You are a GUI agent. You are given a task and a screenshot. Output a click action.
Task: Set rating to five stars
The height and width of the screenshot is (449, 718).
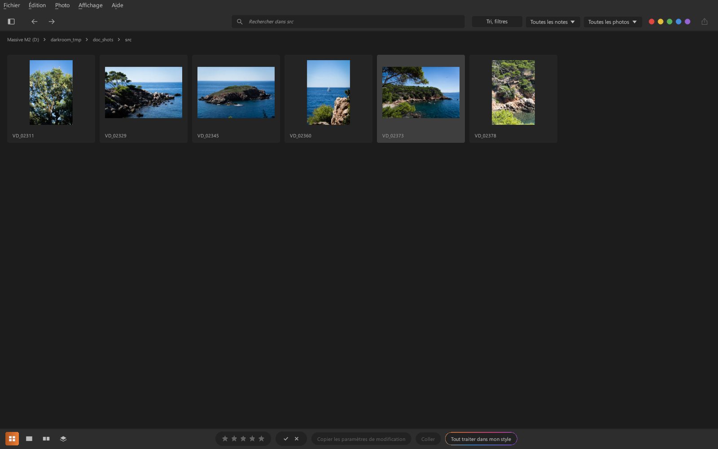pyautogui.click(x=262, y=439)
